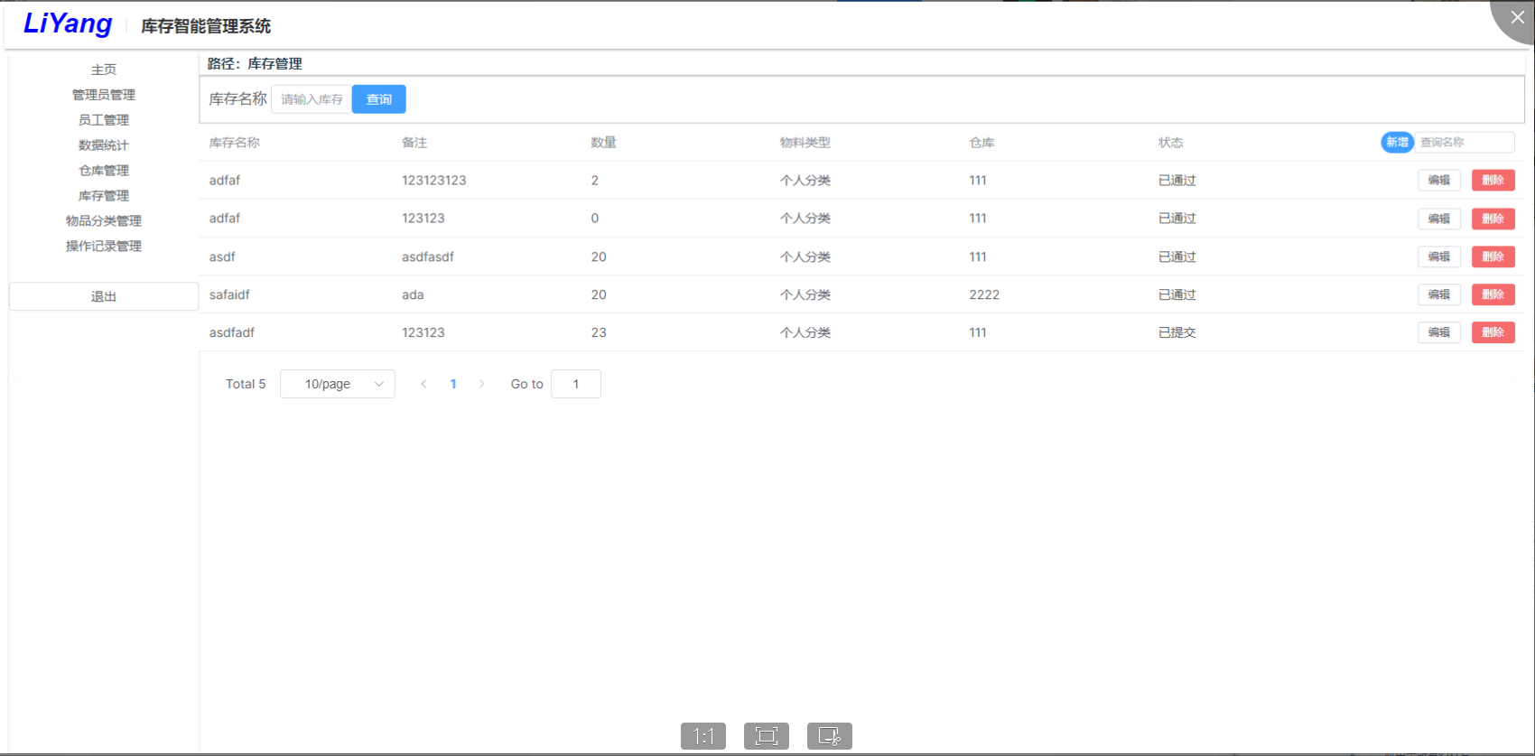Click the 123123123 remark cell

pos(434,181)
